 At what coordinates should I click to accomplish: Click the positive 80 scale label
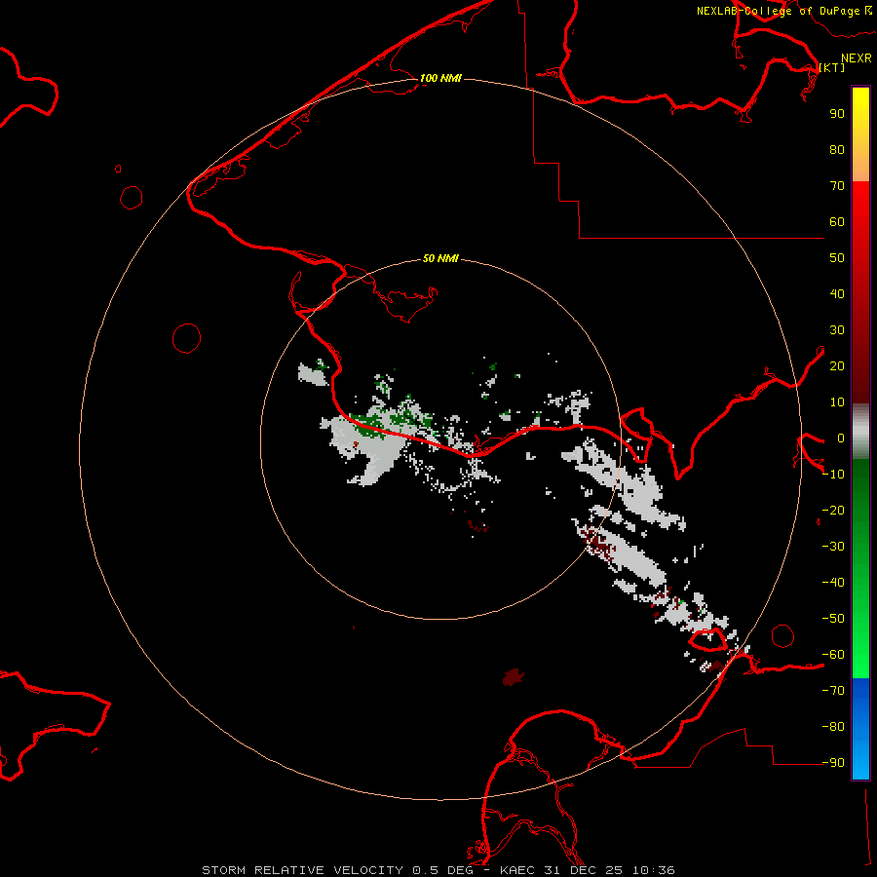(x=837, y=149)
